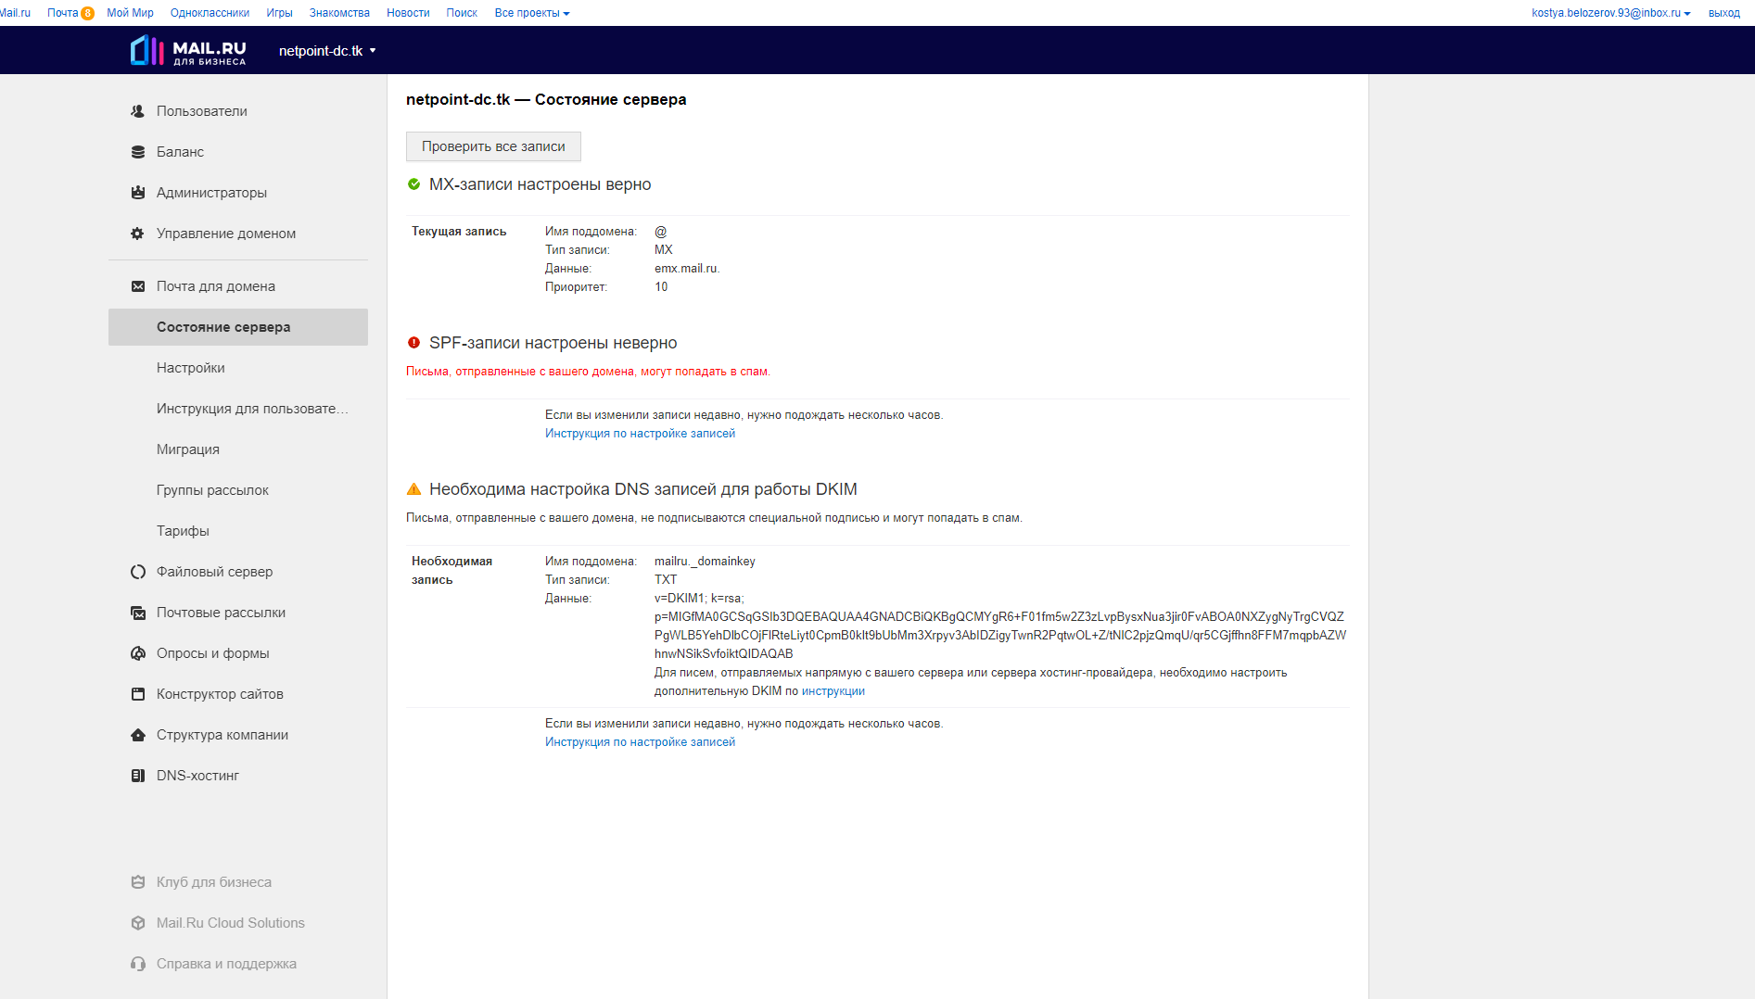
Task: Click the surveys and forms icon
Action: tap(138, 653)
